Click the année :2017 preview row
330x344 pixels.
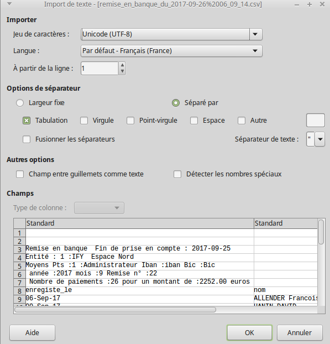tap(140, 274)
